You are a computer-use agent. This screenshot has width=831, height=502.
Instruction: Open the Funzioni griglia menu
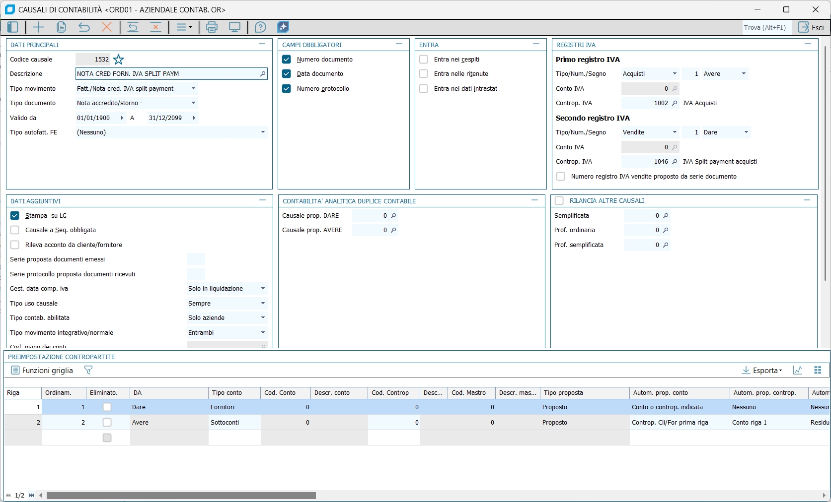click(42, 371)
